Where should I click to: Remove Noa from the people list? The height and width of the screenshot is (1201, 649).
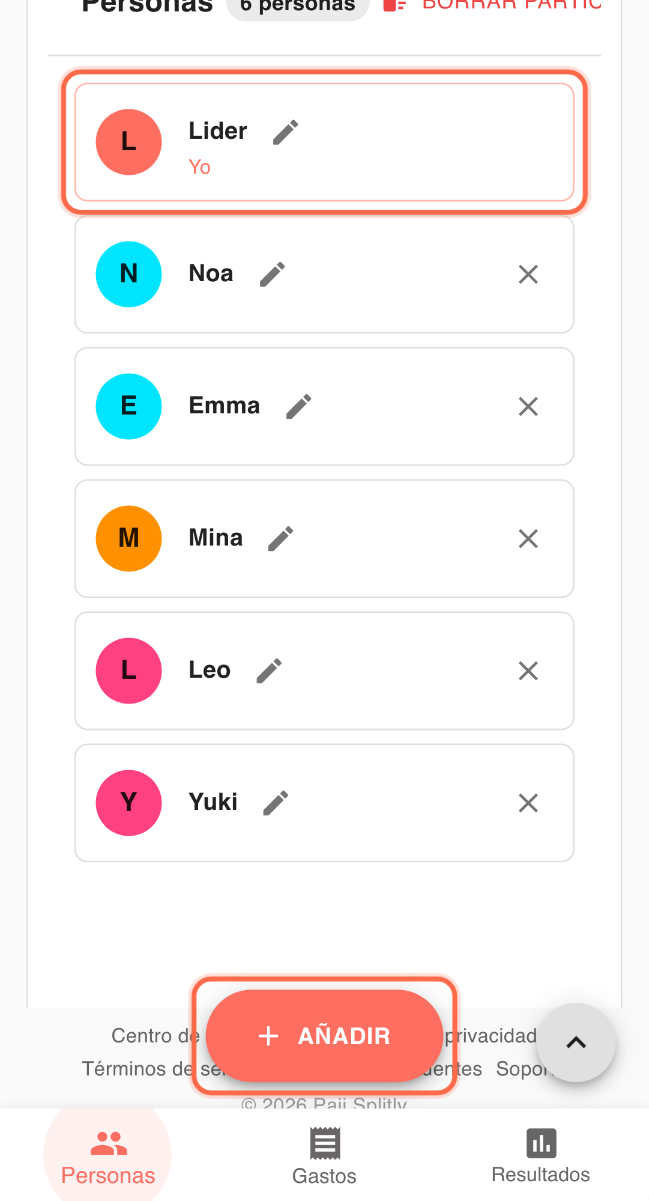pyautogui.click(x=528, y=275)
